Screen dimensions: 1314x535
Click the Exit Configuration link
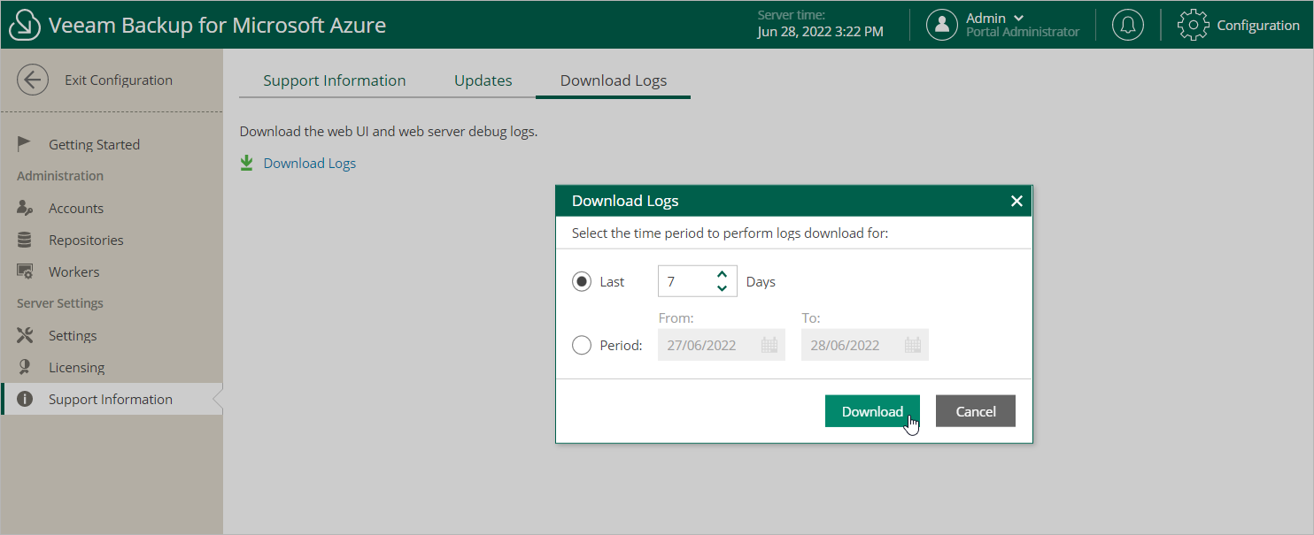tap(119, 80)
